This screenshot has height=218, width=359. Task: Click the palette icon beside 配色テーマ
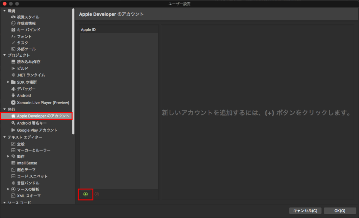13,170
